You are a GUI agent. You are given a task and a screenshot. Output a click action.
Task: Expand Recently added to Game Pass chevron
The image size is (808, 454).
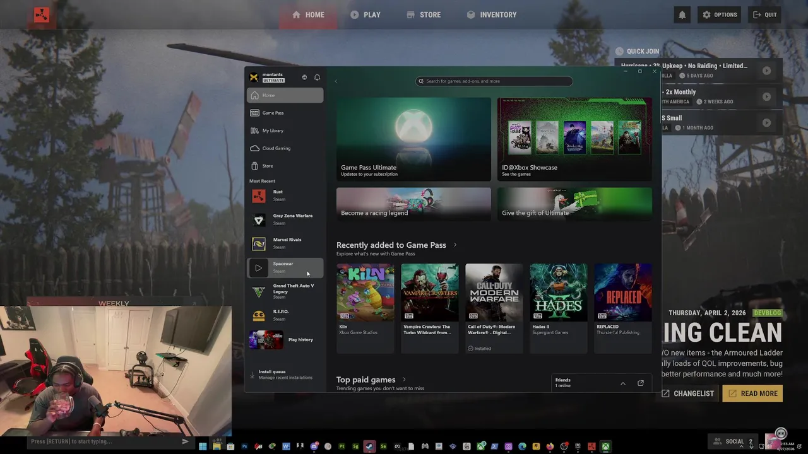(455, 245)
